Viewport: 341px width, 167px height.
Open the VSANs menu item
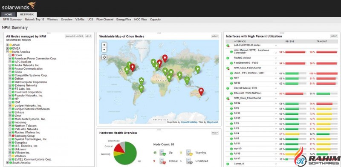coord(80,20)
